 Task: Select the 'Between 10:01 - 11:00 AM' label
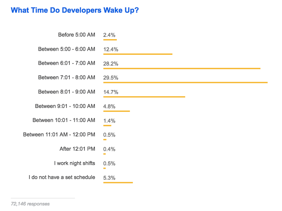tap(64, 120)
